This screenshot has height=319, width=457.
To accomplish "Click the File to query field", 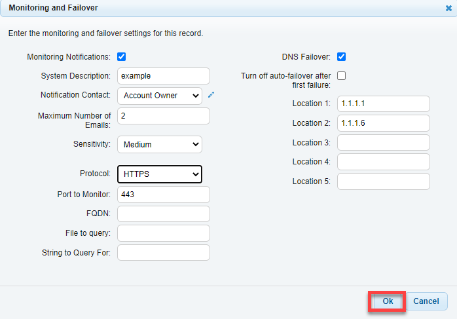I will point(164,233).
